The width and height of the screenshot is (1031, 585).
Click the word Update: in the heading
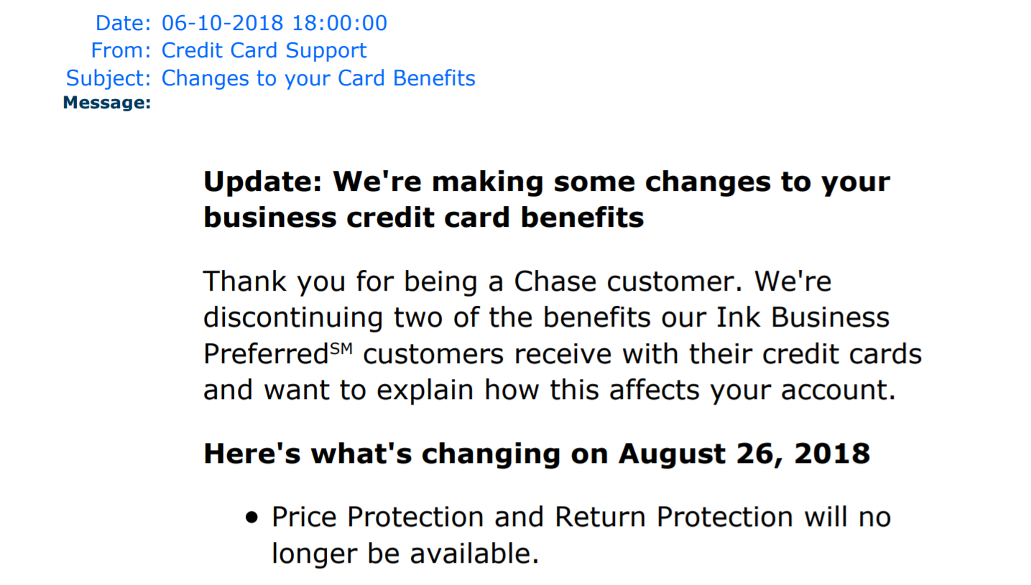(x=262, y=181)
